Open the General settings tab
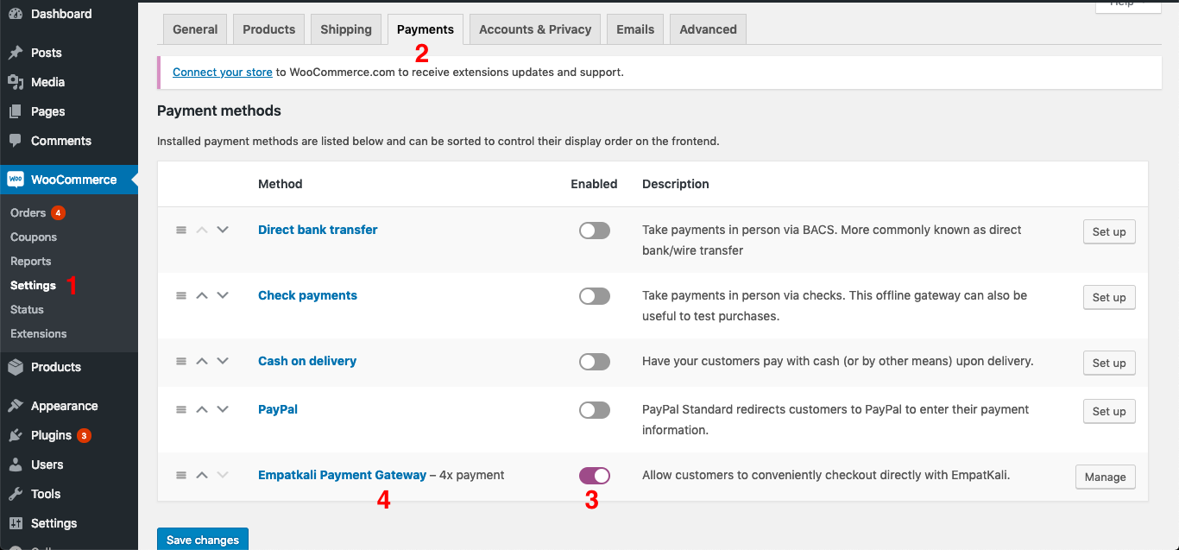The width and height of the screenshot is (1179, 550). coord(195,29)
